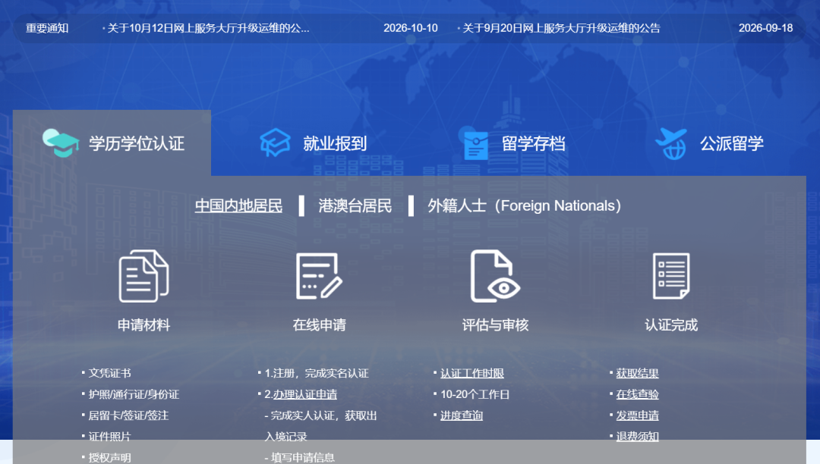The height and width of the screenshot is (464, 820).
Task: Open the 9月20日 upgrade maintenance notice
Action: point(561,28)
